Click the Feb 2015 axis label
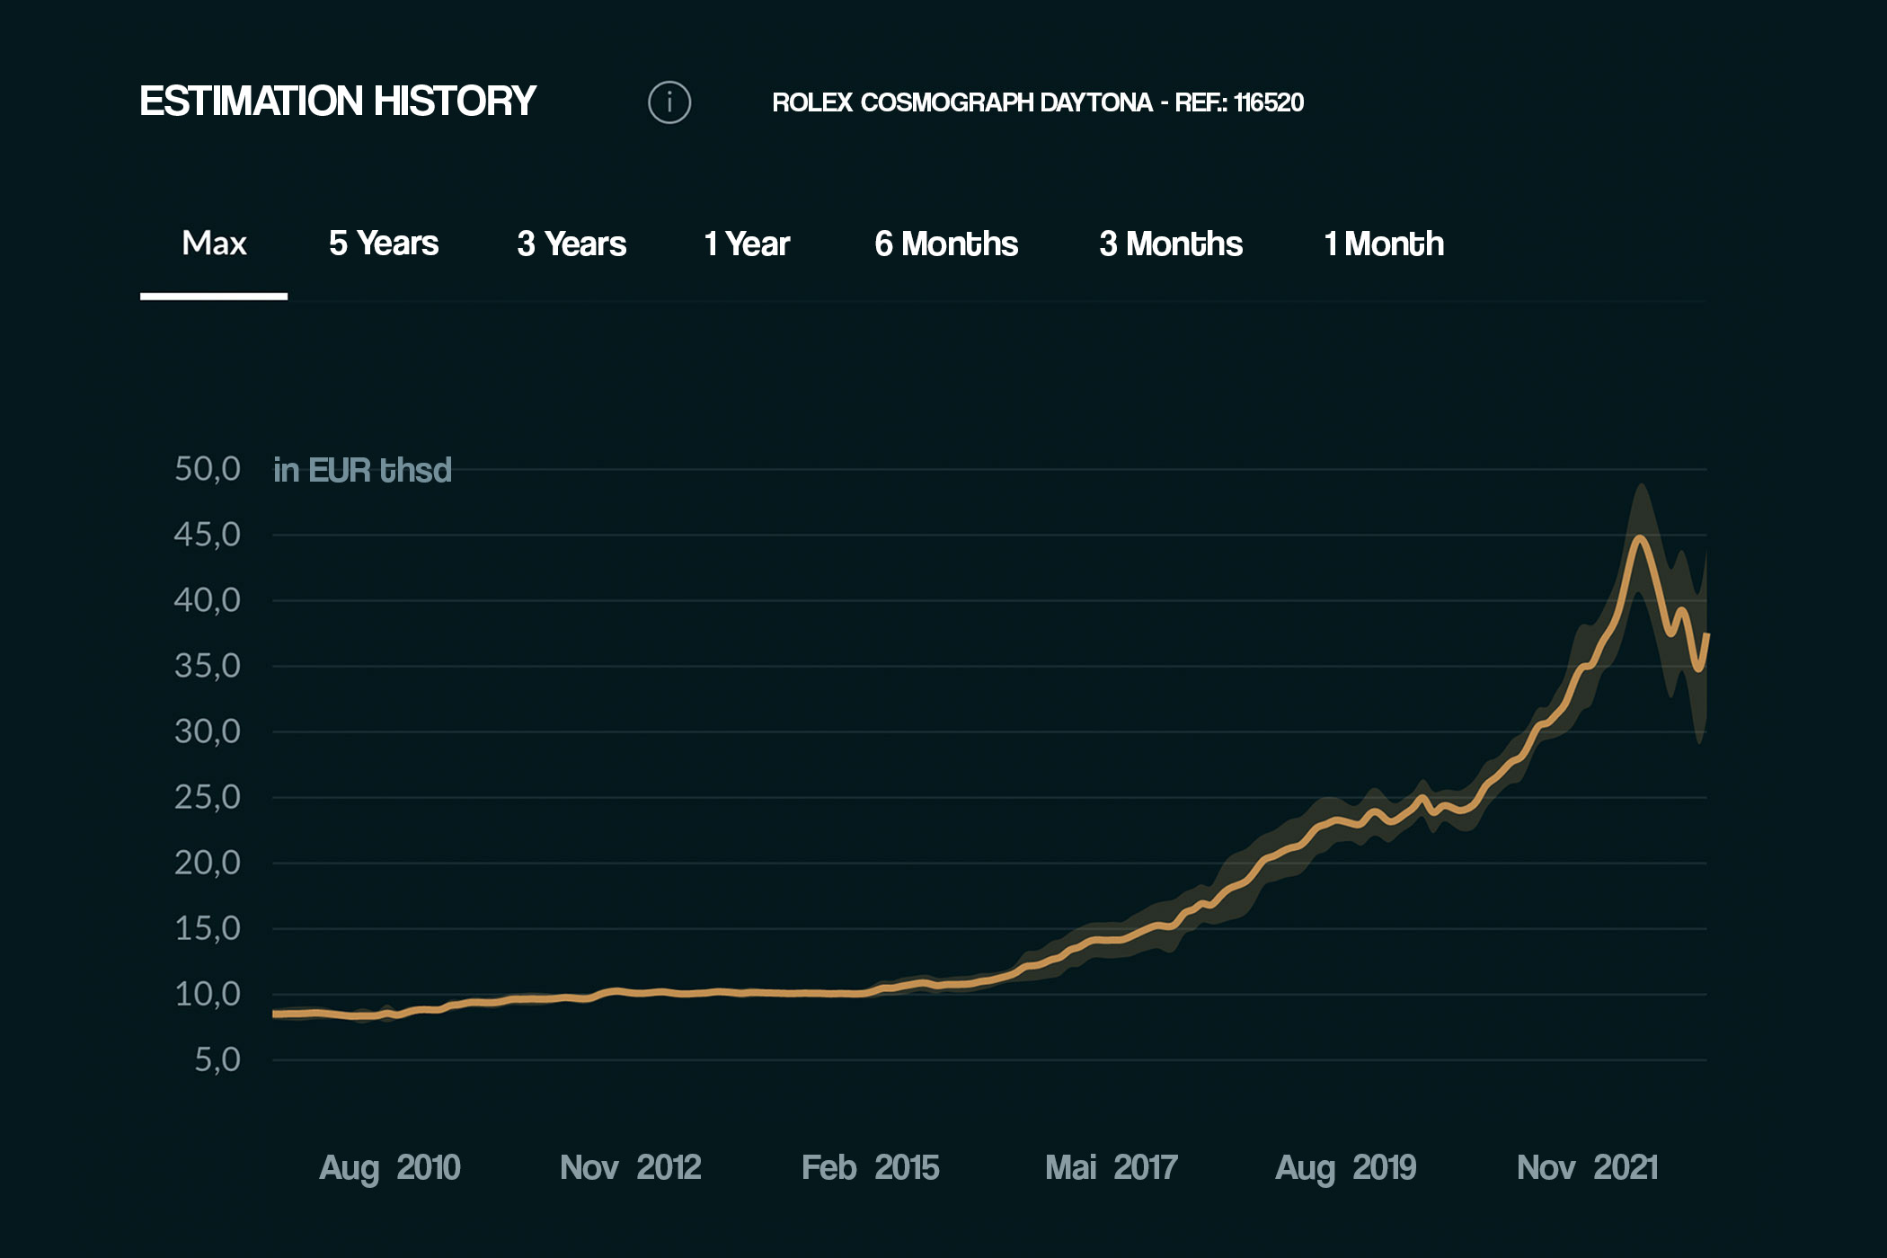Screen dimensions: 1887x1258 870,1167
